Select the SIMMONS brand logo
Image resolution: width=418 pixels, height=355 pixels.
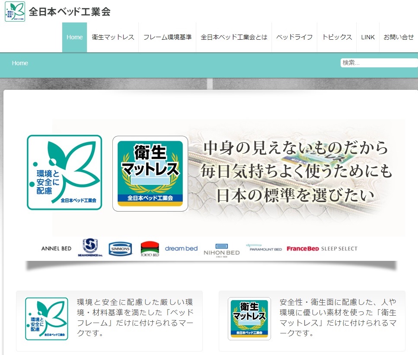click(120, 249)
